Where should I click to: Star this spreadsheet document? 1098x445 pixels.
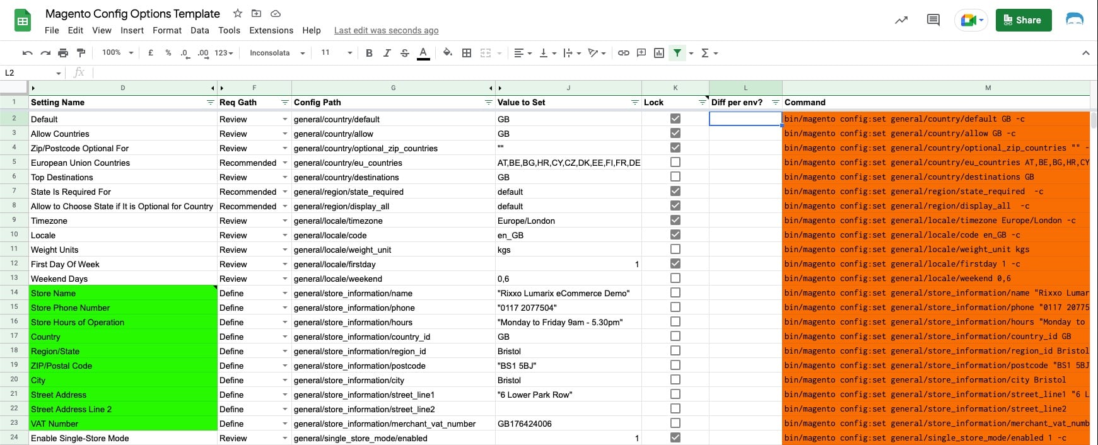237,13
